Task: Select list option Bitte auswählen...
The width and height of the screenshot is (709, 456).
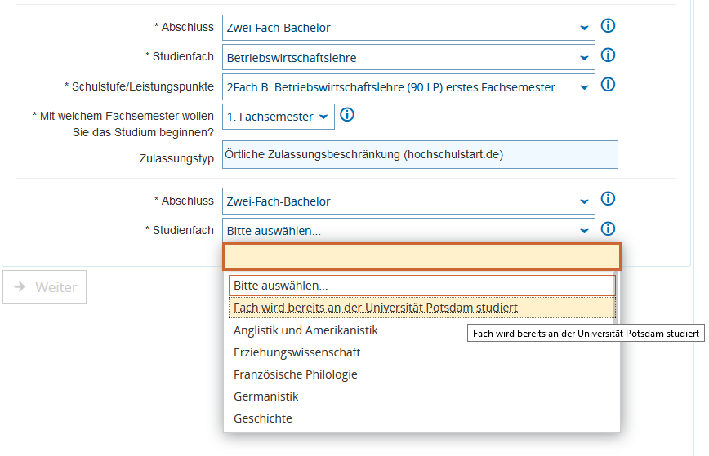Action: tap(421, 286)
